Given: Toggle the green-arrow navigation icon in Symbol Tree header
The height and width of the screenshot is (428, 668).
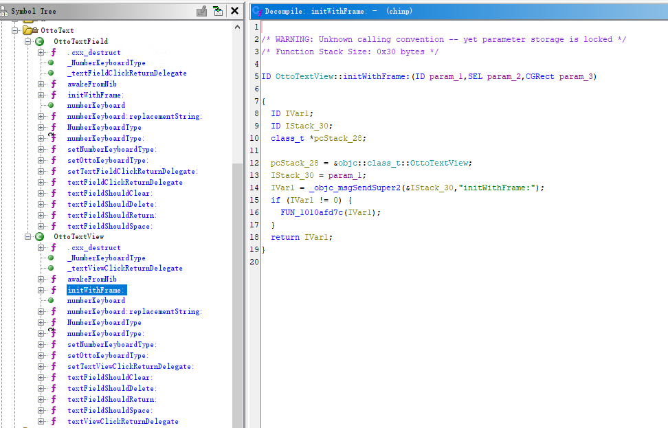Looking at the screenshot, I should point(218,11).
